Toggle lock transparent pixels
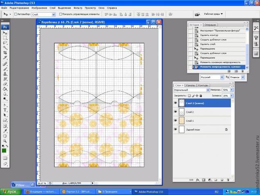260x195 pixels. tap(189, 96)
